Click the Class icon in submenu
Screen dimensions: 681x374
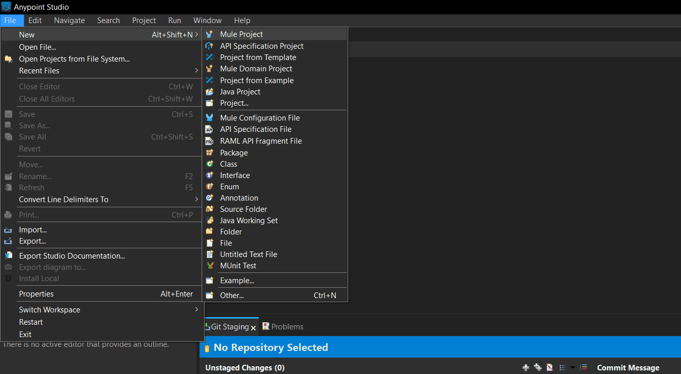pos(209,164)
